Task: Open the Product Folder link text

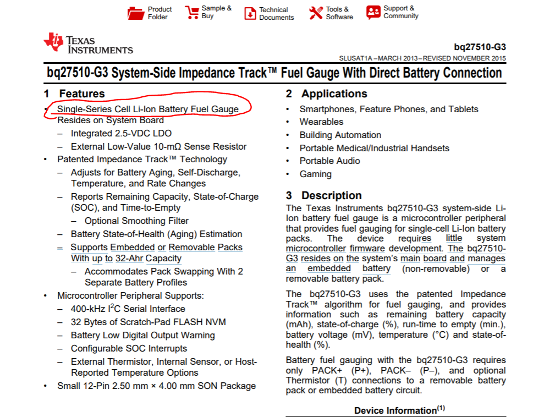Action: pyautogui.click(x=160, y=13)
